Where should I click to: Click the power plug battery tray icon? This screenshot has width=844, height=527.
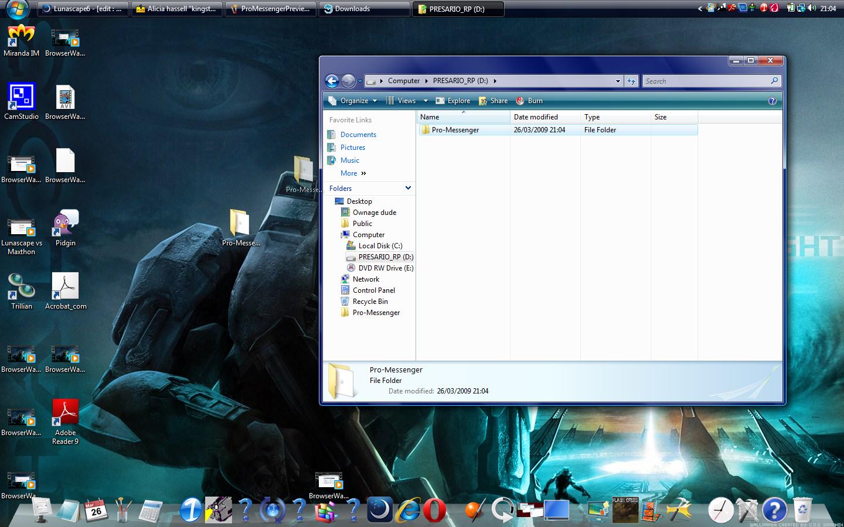click(x=791, y=8)
